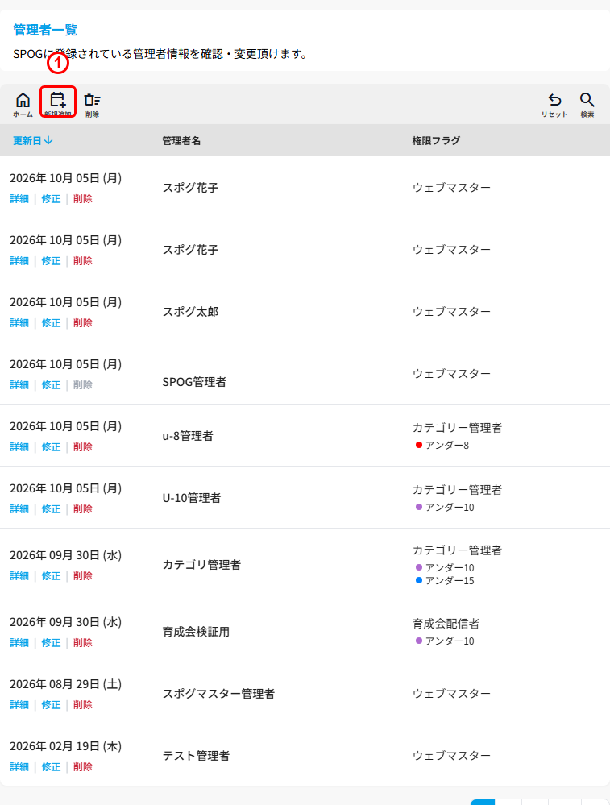The height and width of the screenshot is (805, 610).
Task: Click the リセット reset icon
Action: [x=554, y=104]
